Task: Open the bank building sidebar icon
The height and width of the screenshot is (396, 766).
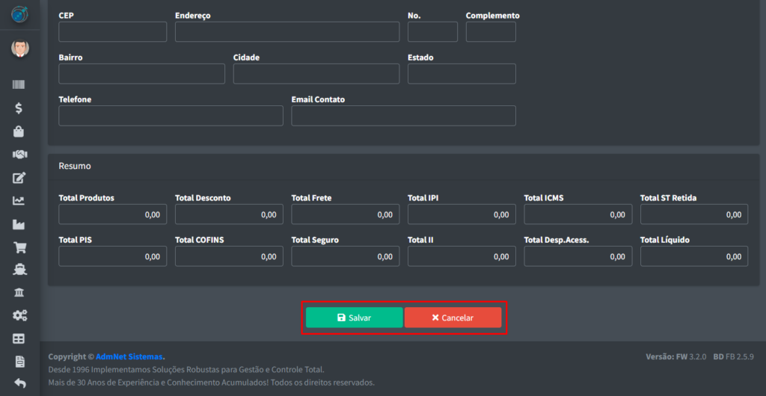Action: pos(19,292)
